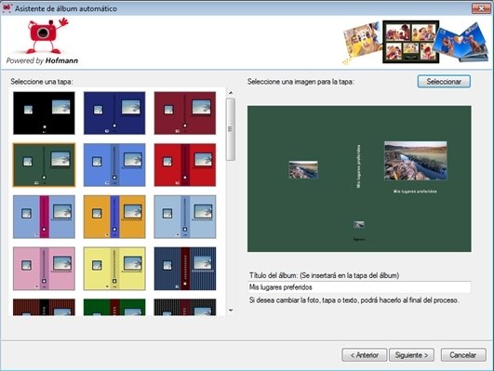Click the window title bar app icon
The width and height of the screenshot is (494, 371).
click(x=7, y=8)
